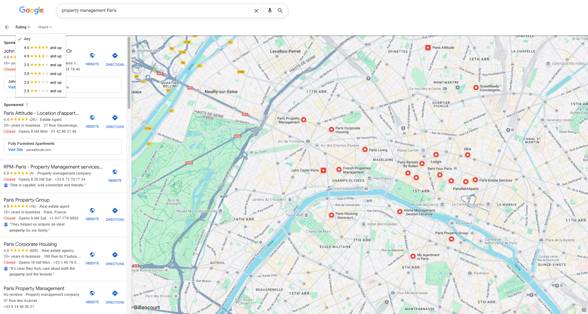
Task: Open RPM-Paris Property Management listing
Action: [53, 167]
